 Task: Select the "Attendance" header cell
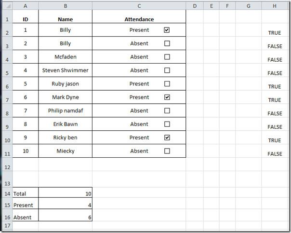click(139, 19)
